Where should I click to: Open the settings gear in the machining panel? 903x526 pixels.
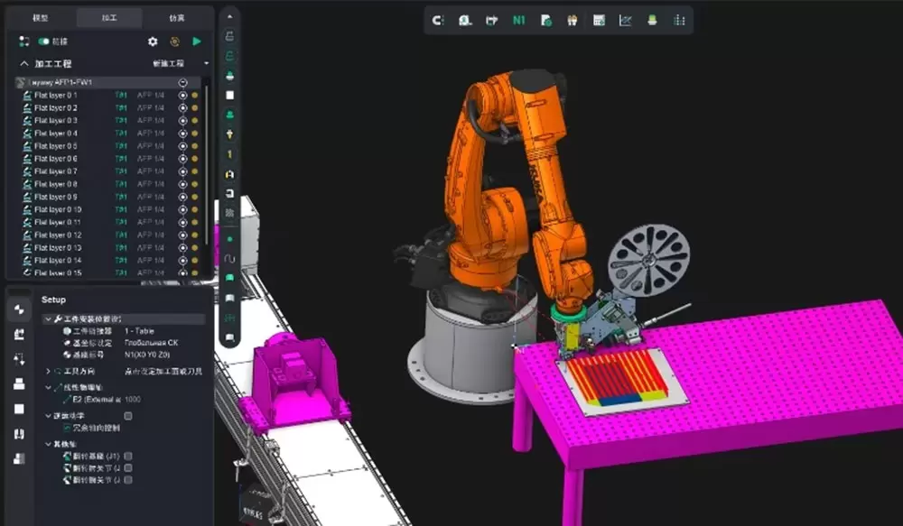[x=153, y=42]
